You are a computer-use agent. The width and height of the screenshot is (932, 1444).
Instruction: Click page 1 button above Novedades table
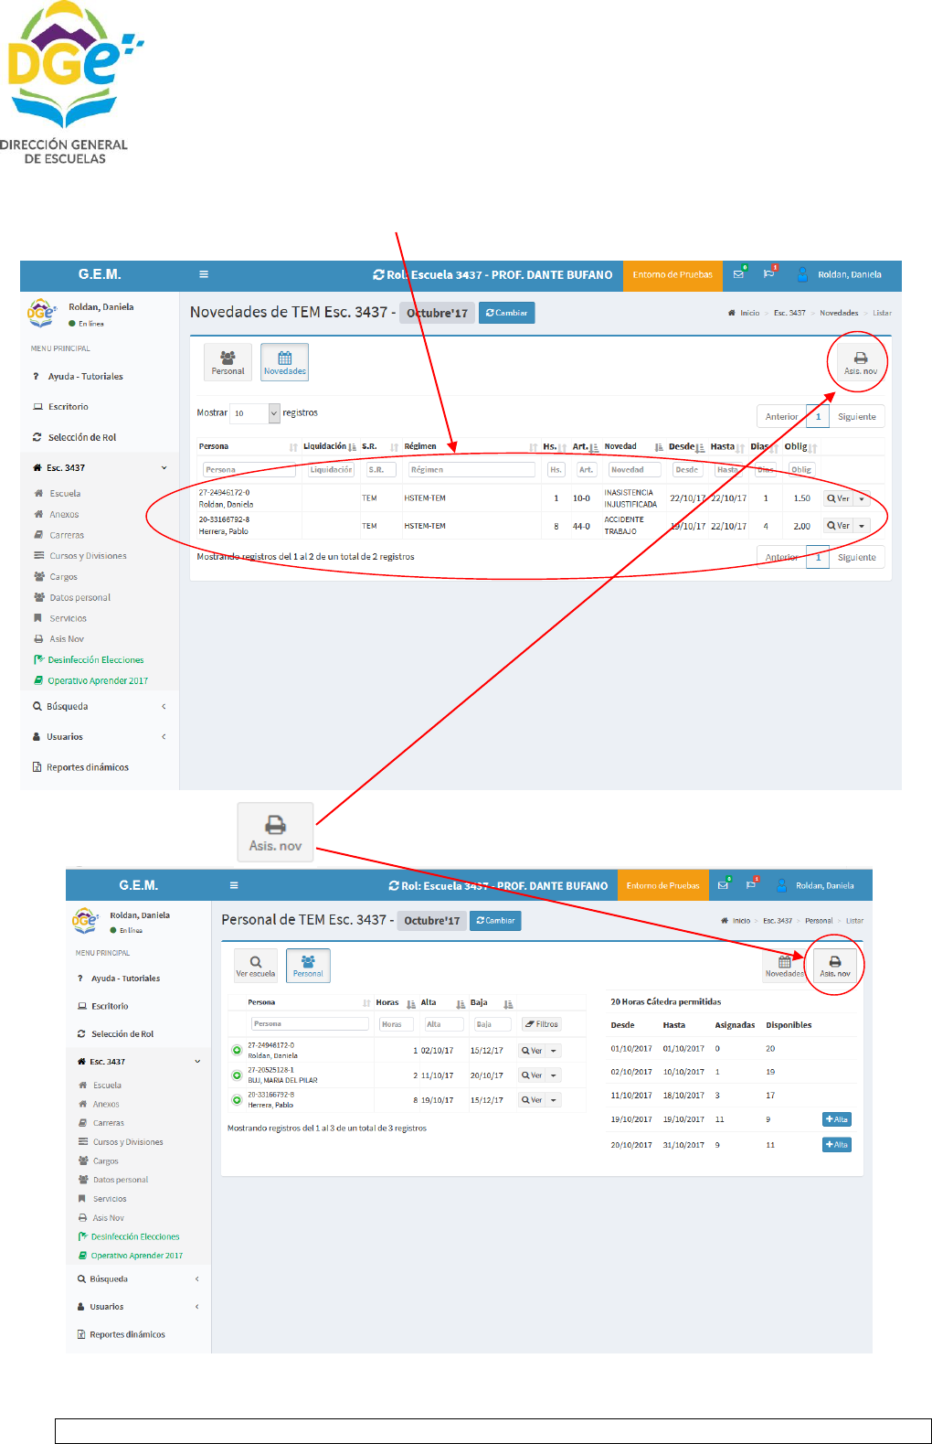818,416
